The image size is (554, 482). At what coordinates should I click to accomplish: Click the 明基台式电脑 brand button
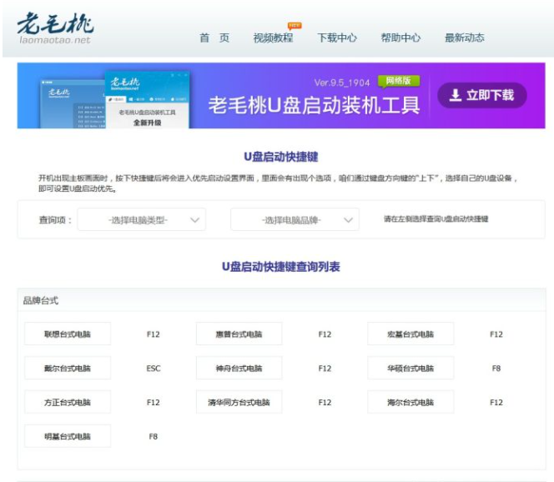click(68, 436)
